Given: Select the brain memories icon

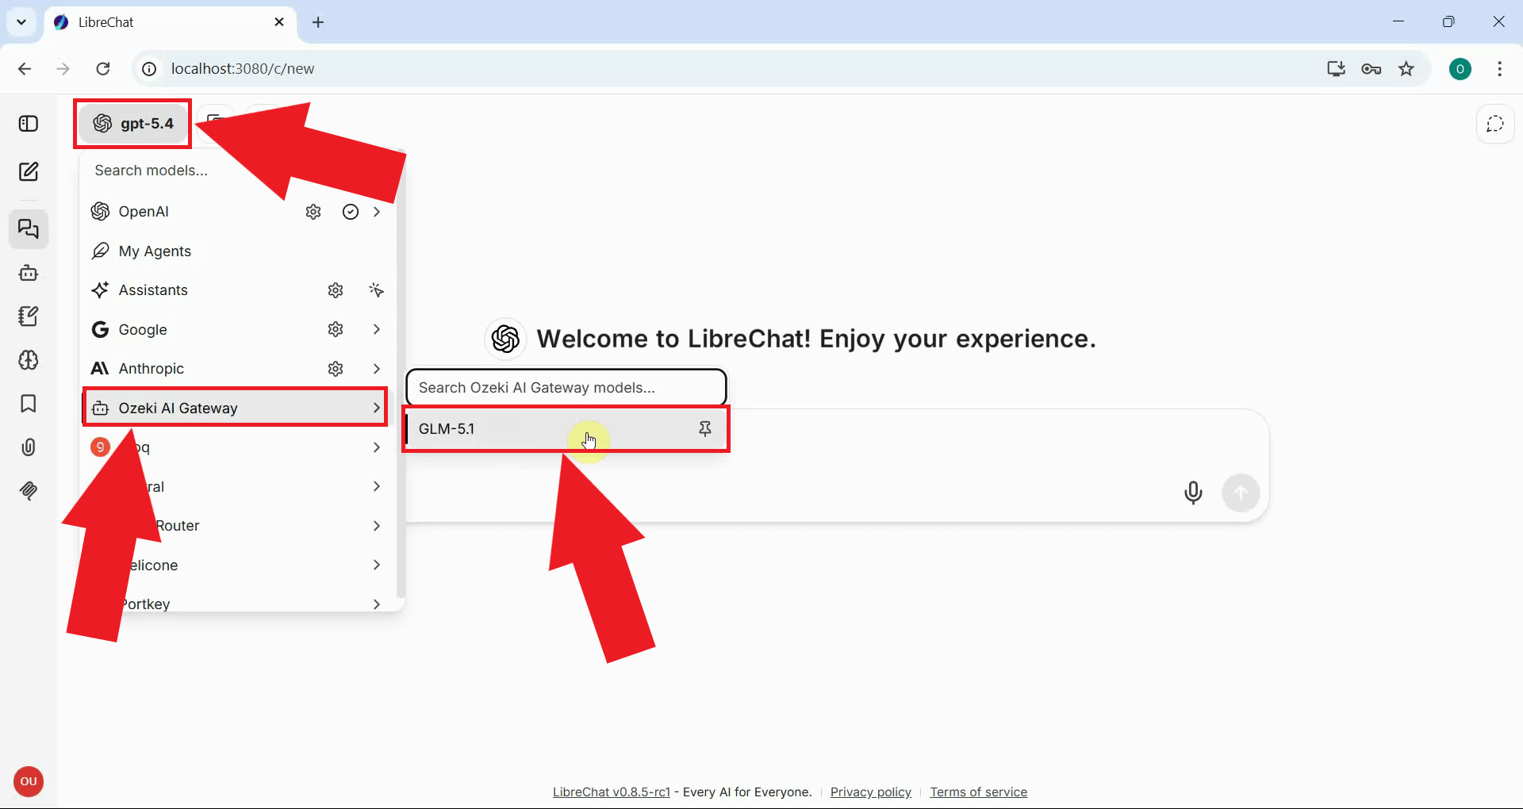Looking at the screenshot, I should (x=29, y=360).
